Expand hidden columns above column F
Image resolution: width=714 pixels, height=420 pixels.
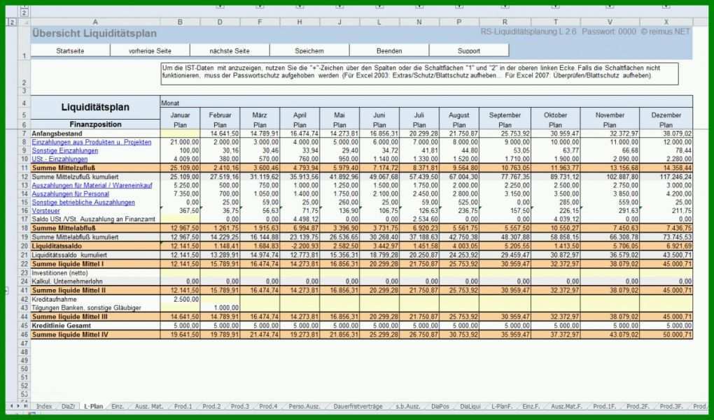(x=260, y=6)
